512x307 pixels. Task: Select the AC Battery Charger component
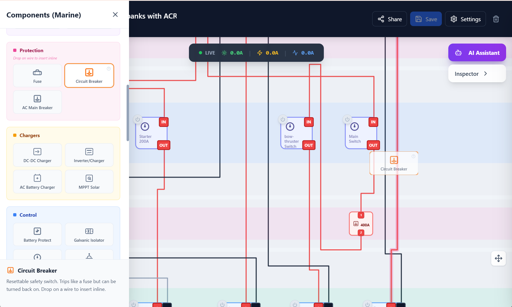coord(37,181)
